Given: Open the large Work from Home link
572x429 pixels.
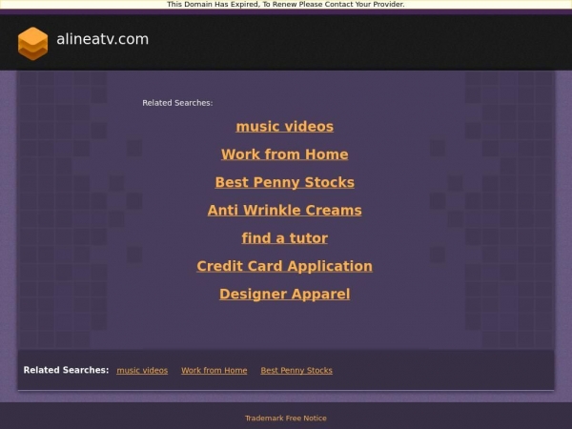Looking at the screenshot, I should coord(284,154).
